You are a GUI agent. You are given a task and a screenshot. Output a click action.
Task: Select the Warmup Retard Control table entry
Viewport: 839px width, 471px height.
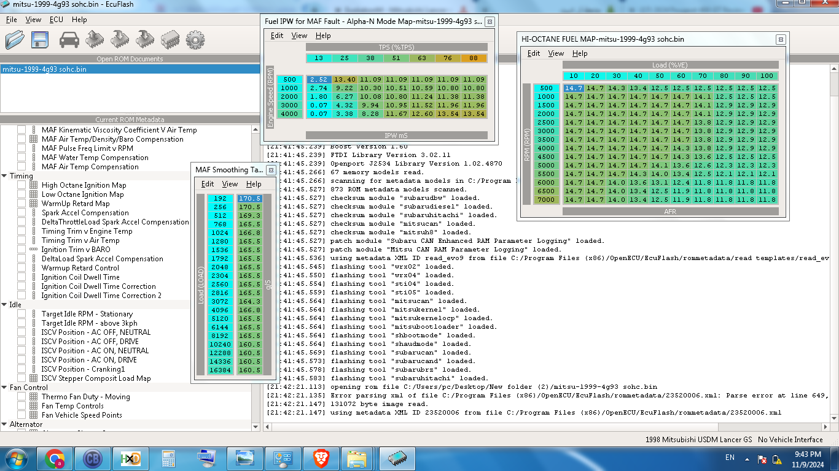80,268
